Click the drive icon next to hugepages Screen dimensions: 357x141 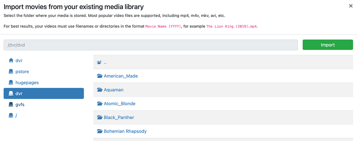pos(11,83)
